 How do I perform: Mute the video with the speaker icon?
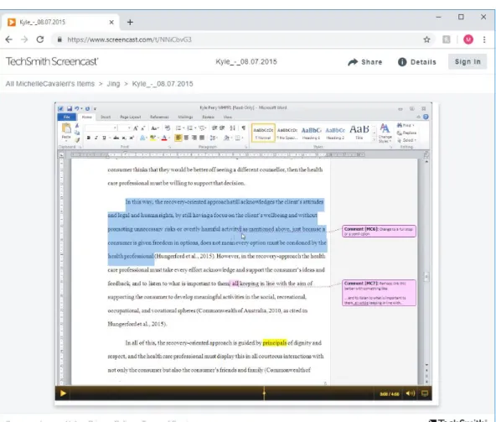click(411, 393)
